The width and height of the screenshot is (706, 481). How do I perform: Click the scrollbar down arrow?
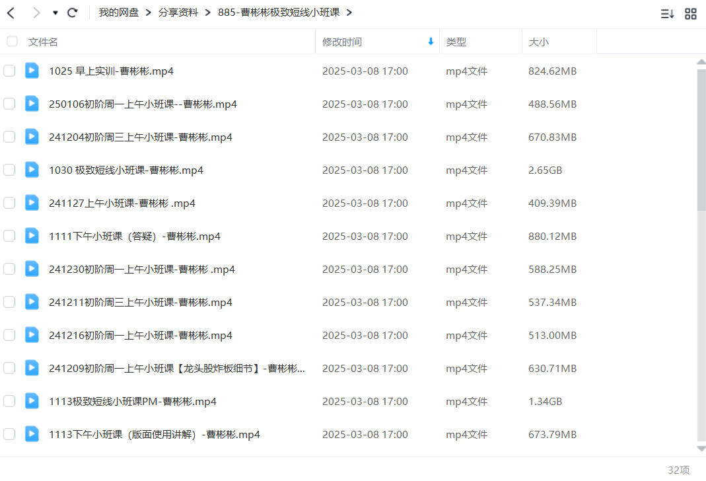(x=701, y=449)
